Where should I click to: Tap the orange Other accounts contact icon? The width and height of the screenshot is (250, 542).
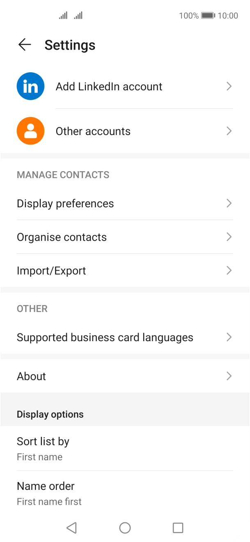(30, 131)
